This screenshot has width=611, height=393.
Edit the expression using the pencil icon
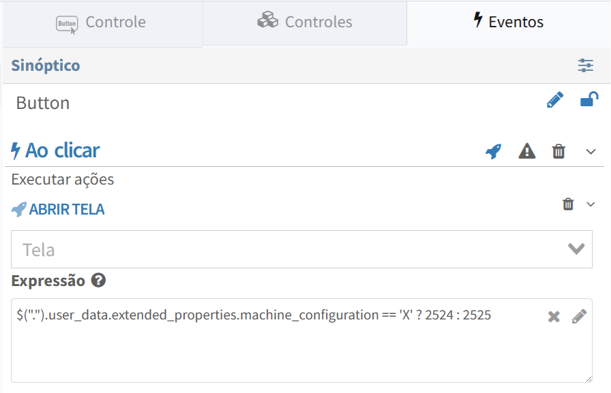point(579,316)
